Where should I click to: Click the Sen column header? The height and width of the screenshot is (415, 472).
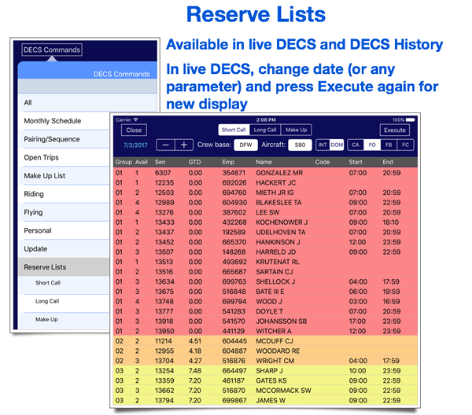coord(160,162)
